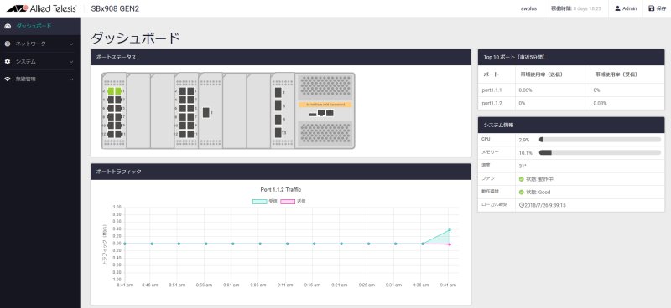The image size is (671, 308).
Task: Click the 0.03% receive value for port1.1.2
Action: click(600, 103)
